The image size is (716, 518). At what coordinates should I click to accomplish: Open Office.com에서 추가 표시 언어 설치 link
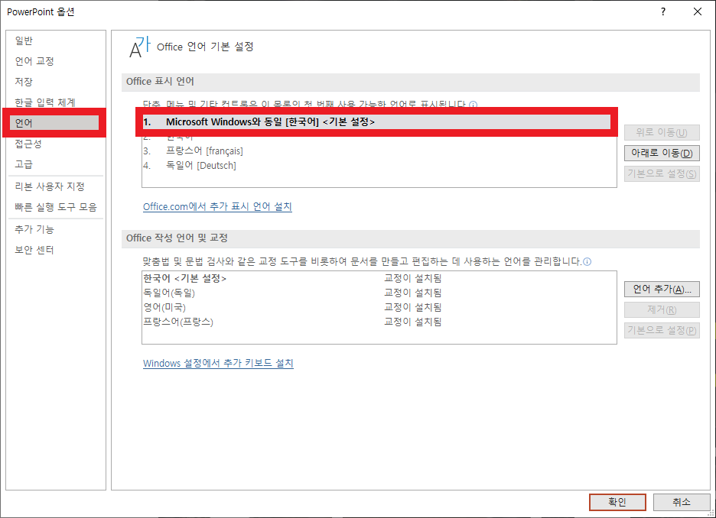[217, 206]
